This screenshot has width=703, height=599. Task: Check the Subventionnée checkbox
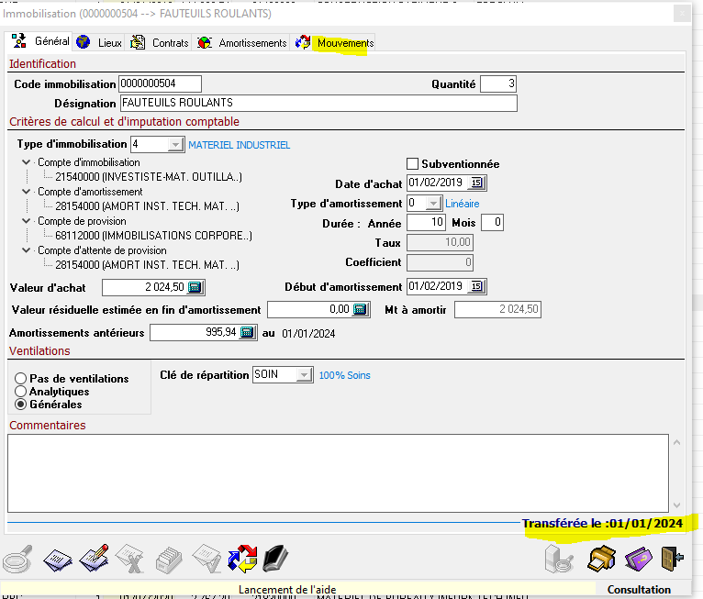tap(412, 163)
